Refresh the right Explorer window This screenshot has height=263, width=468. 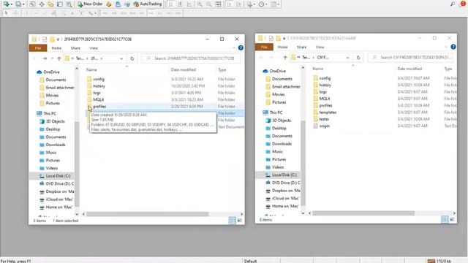(x=358, y=58)
